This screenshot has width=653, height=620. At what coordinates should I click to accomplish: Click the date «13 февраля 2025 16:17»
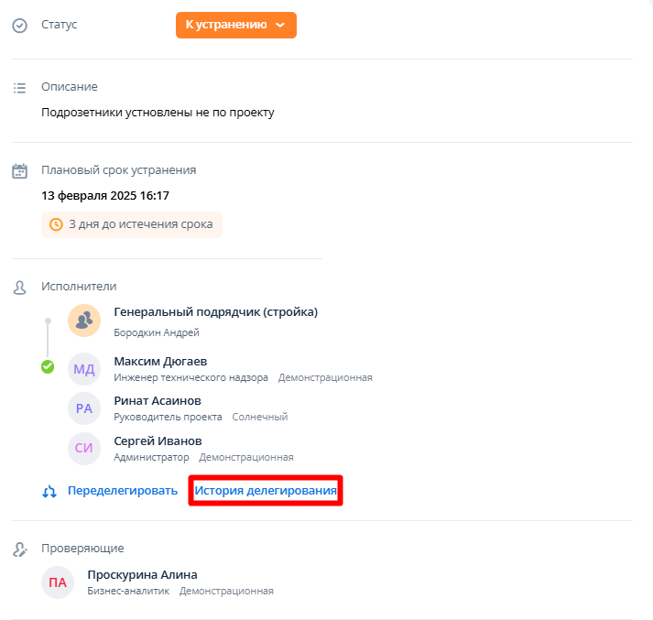105,195
